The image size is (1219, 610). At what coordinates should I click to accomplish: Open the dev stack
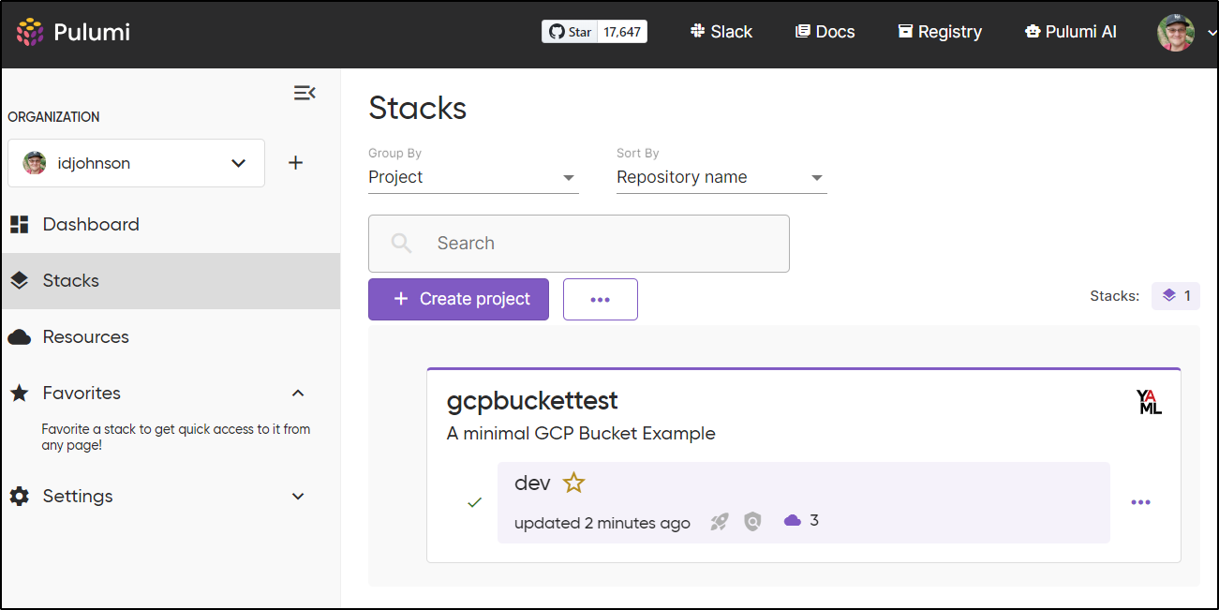coord(532,484)
